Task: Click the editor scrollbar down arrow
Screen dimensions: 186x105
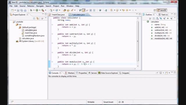Action: [138, 66]
